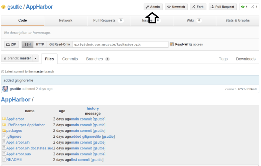Click the clock icon beside Latest commit
The image size is (261, 166).
pos(3,72)
